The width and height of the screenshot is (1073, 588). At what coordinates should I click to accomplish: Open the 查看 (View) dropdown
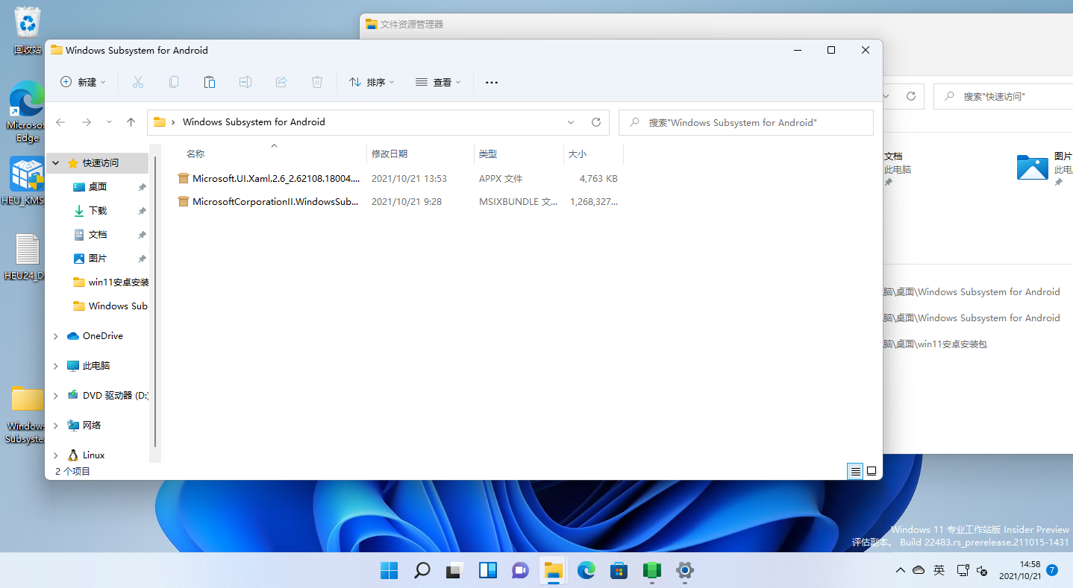tap(438, 82)
